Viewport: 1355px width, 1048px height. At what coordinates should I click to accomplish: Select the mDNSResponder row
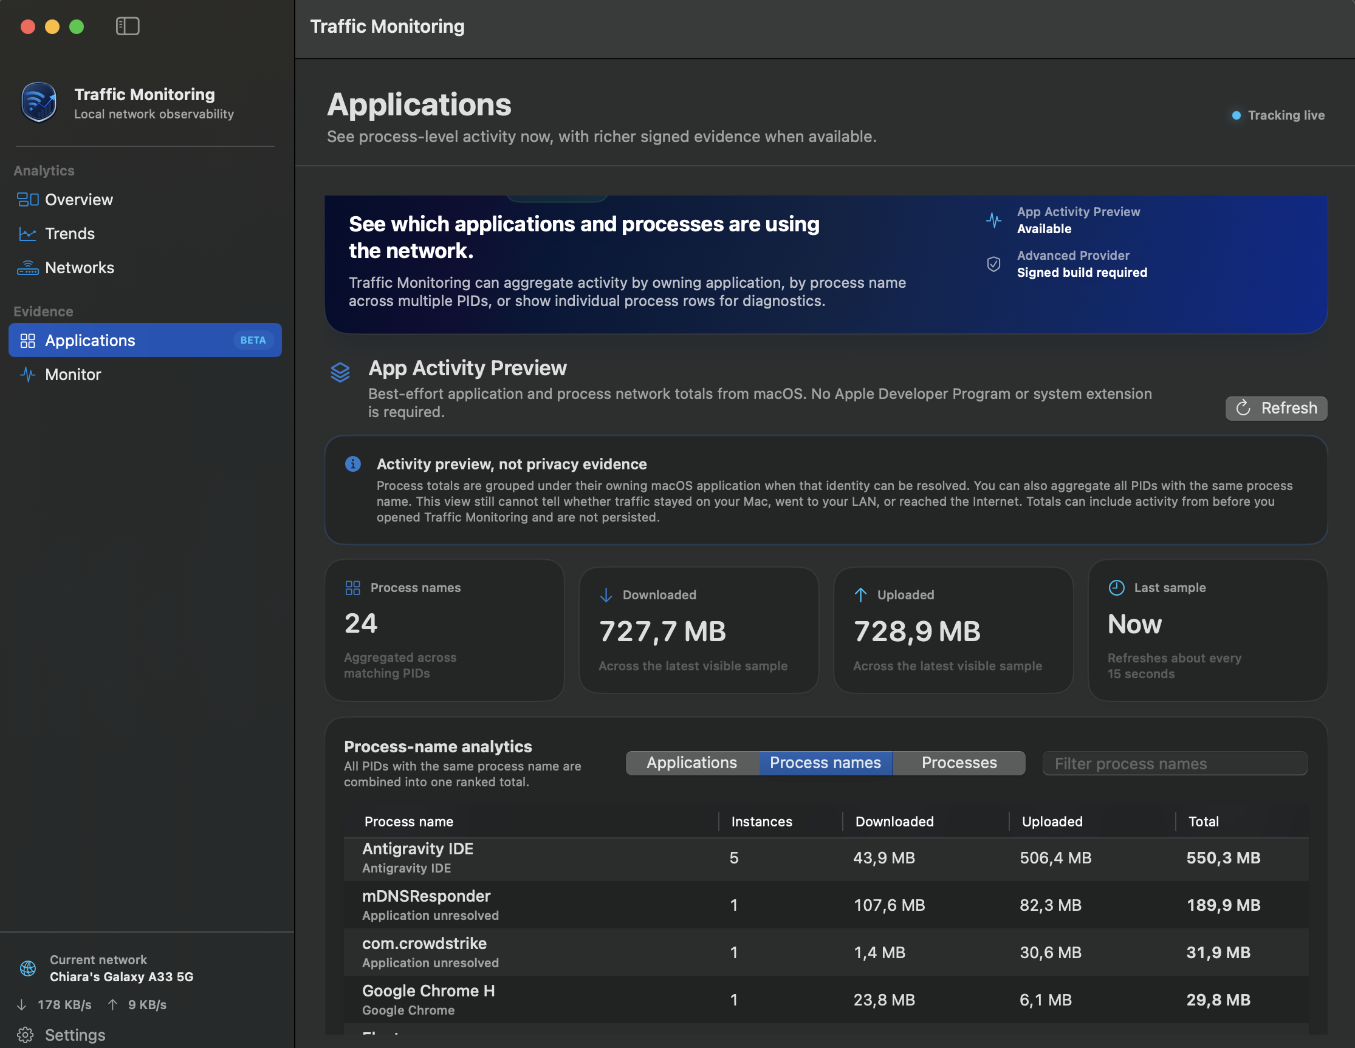[826, 905]
